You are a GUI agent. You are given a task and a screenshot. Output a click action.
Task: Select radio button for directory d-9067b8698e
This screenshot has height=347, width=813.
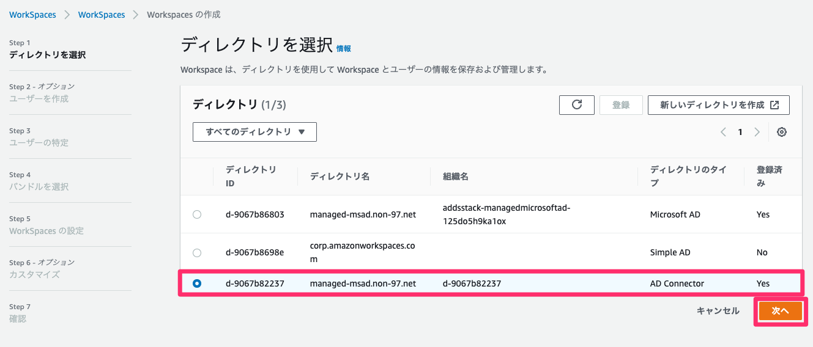pos(197,252)
